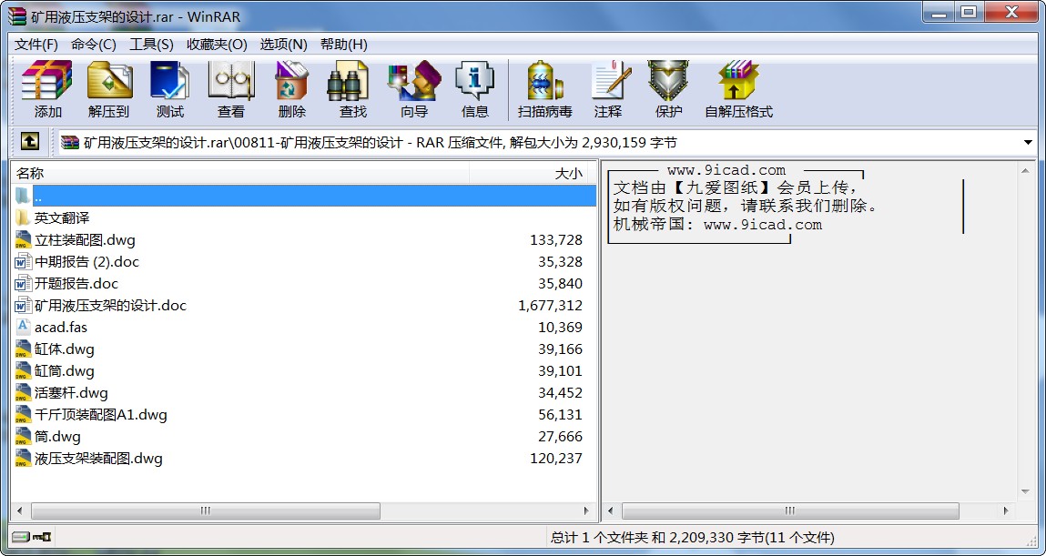Screen dimensions: 1046x556
Task: Click the Scan Virus (扫描病毒) icon
Action: tap(544, 89)
